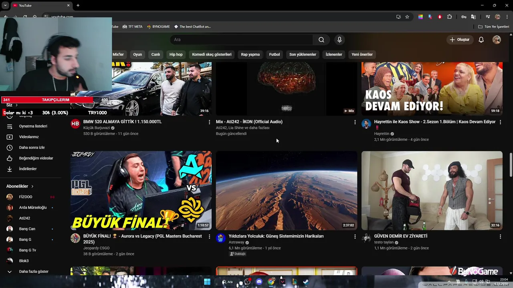Select the Mix'ler filter chip
Viewport: 513px width, 288px height.
[118, 54]
